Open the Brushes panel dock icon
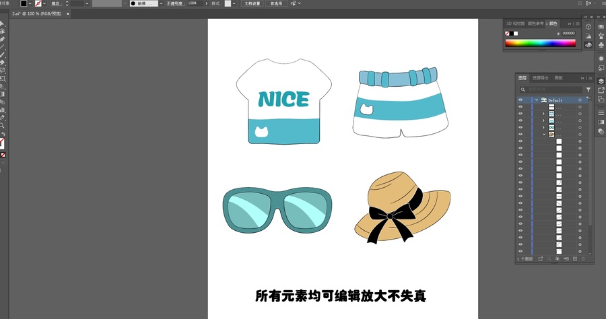The width and height of the screenshot is (606, 319). [x=601, y=36]
